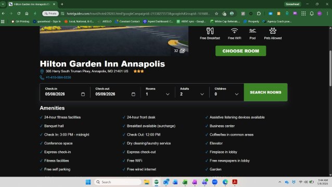
Task: Click the Private mode badge in address bar
Action: pyautogui.click(x=50, y=14)
